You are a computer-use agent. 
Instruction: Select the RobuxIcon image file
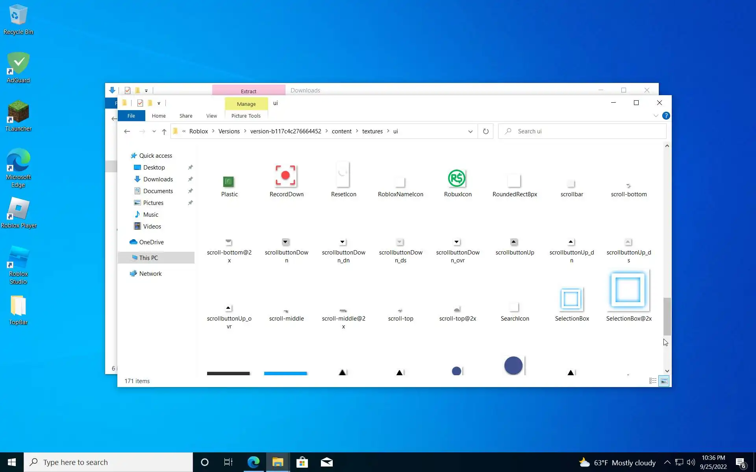pyautogui.click(x=457, y=179)
